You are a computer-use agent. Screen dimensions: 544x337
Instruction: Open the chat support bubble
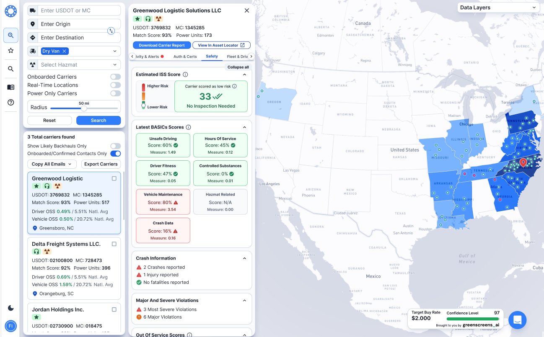[x=517, y=320]
